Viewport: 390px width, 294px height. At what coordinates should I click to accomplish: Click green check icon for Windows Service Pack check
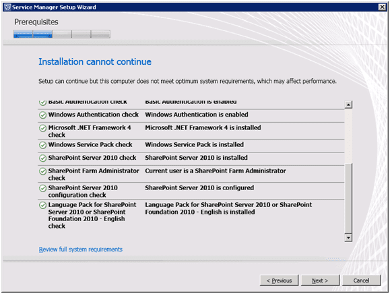point(43,145)
